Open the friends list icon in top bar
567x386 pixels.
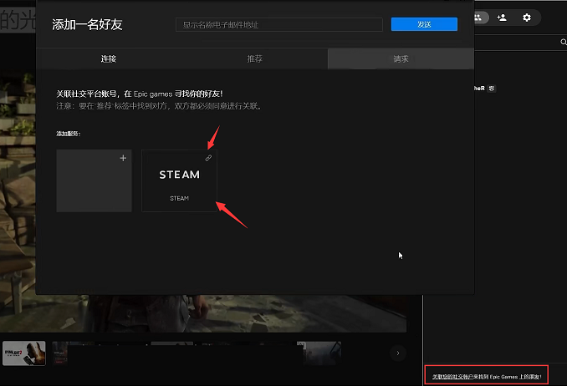click(478, 18)
